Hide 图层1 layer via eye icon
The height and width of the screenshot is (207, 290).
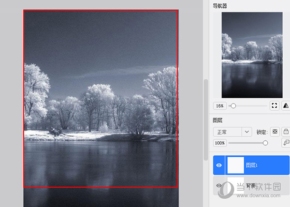pos(219,165)
